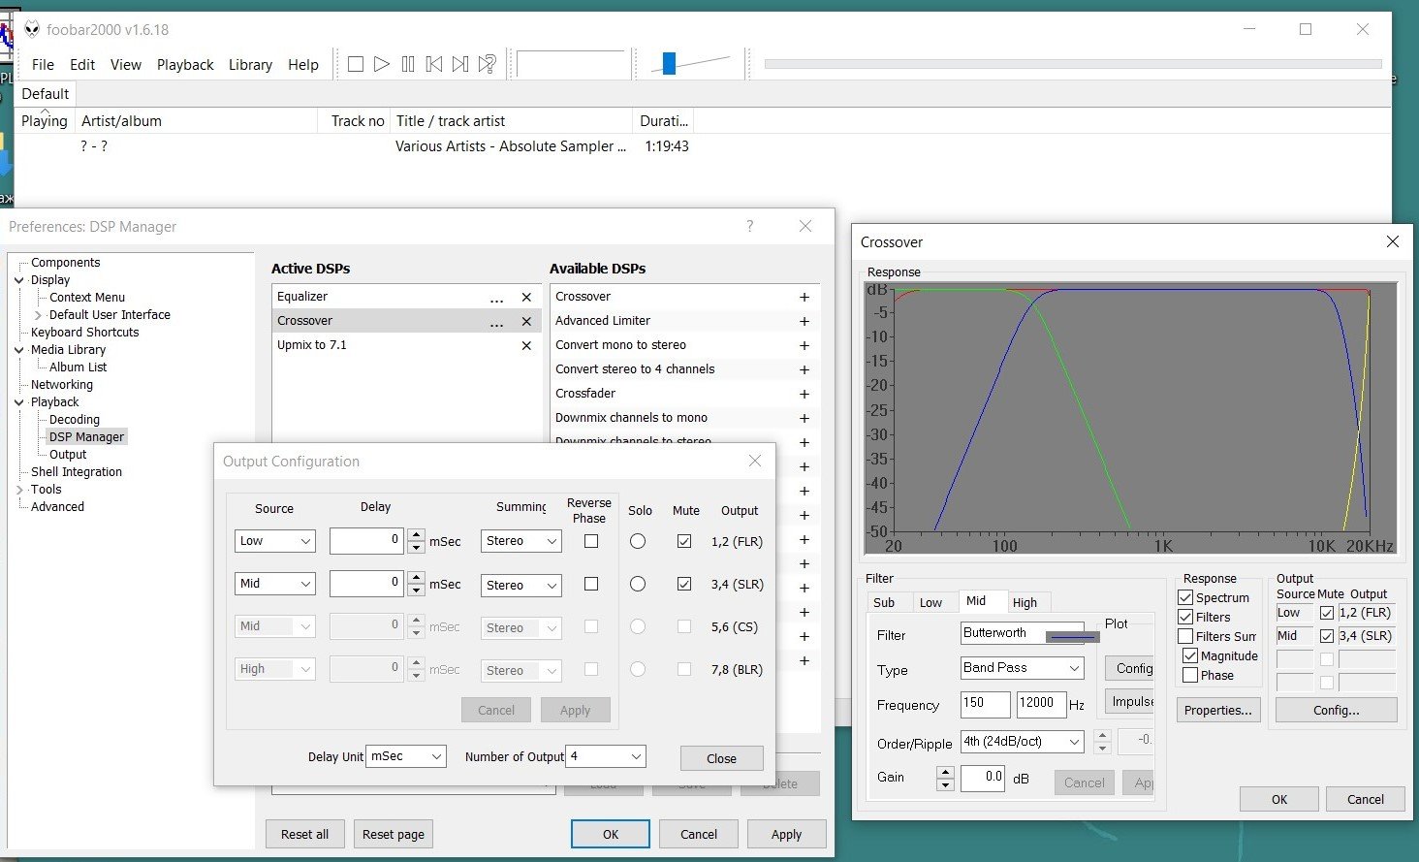Toggle Reverse Phase for Low source row
Screen dimensions: 1419x862
click(591, 541)
